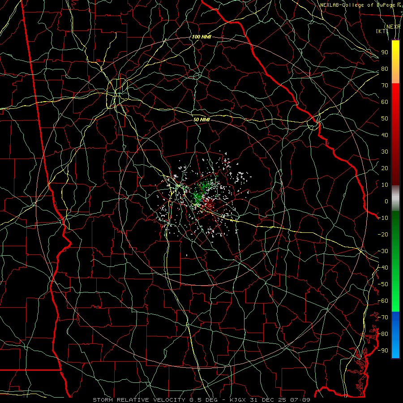The height and width of the screenshot is (403, 403).
Task: Click the -80 value on the velocity scale
Action: (x=383, y=334)
